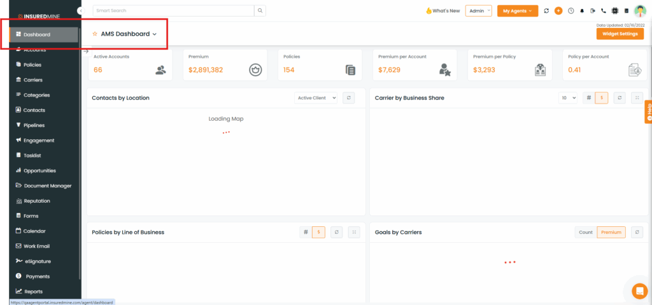Open the clock history icon

(x=571, y=11)
